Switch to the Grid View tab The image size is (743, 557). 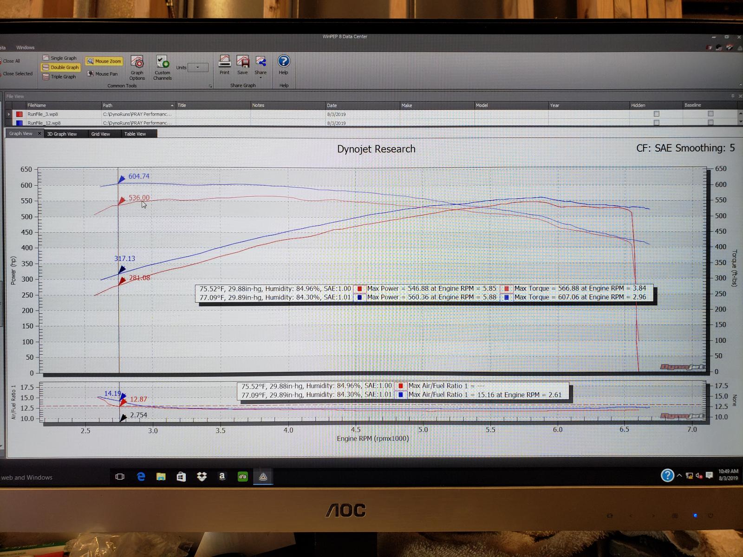click(100, 134)
